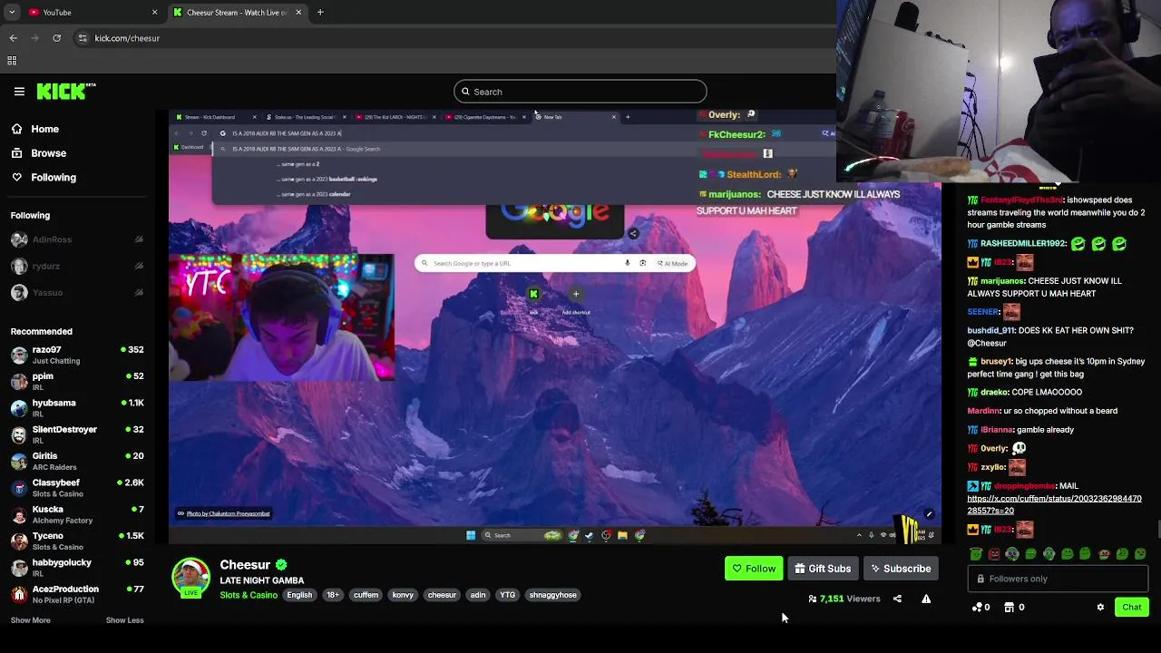Select the YTG tag
The width and height of the screenshot is (1161, 653).
point(507,595)
